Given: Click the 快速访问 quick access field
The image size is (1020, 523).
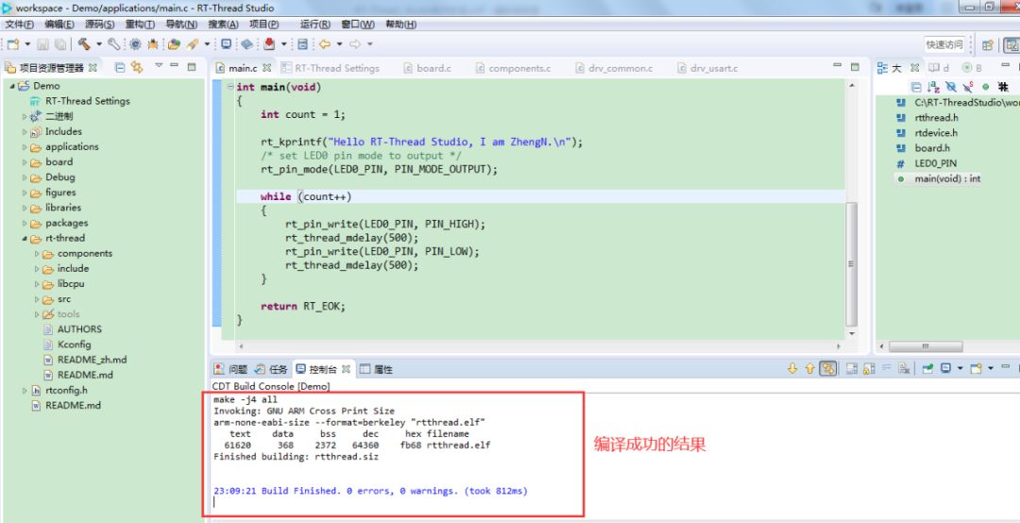Looking at the screenshot, I should [x=944, y=45].
